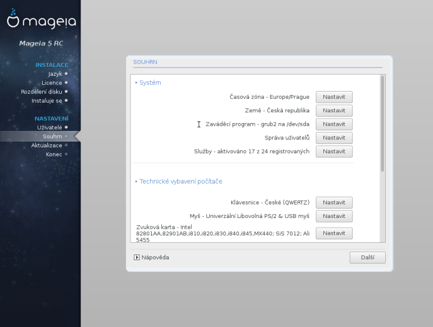The width and height of the screenshot is (433, 327).
Task: Configure Zaváděcí program grub2 bootloader
Action: coord(334,124)
